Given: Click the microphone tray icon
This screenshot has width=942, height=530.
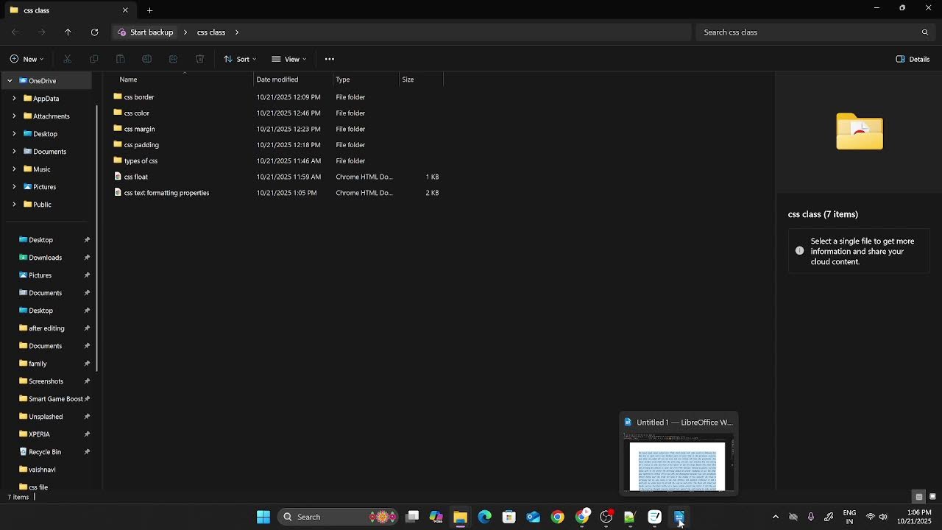Looking at the screenshot, I should [811, 517].
